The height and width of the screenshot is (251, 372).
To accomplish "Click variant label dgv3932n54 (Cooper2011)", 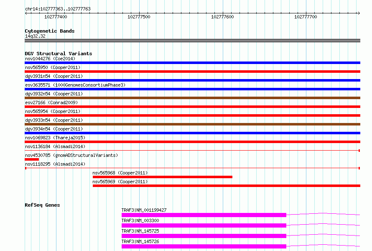I will [54, 94].
